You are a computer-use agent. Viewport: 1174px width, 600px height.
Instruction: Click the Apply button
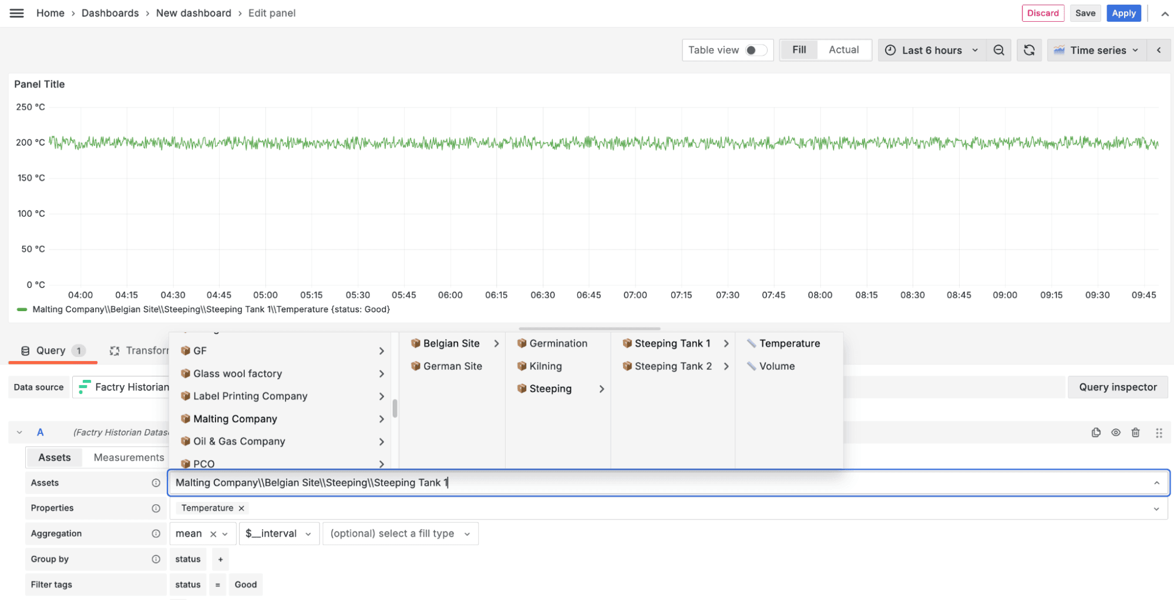(1123, 12)
